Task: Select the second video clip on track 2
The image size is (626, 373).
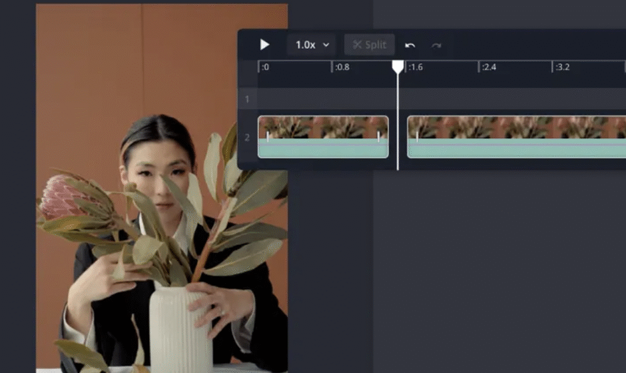Action: [517, 137]
